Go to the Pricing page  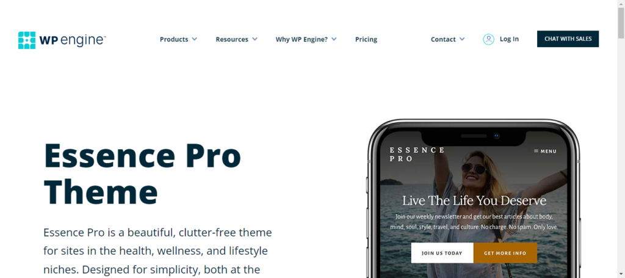pyautogui.click(x=366, y=39)
